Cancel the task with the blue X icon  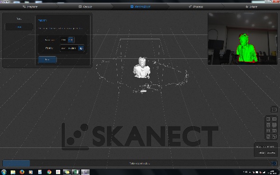click(x=274, y=163)
